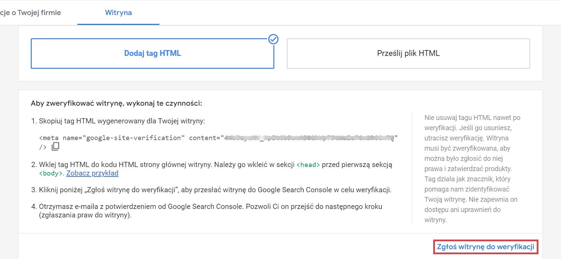Switch to the Witryna tab
The image size is (561, 259).
click(x=118, y=13)
